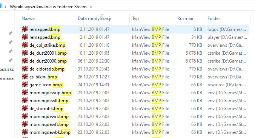Click the file icon next to game-icon.bmp

click(x=25, y=85)
